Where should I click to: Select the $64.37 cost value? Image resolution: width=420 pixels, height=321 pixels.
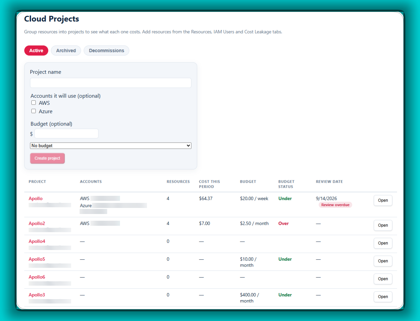(x=206, y=199)
